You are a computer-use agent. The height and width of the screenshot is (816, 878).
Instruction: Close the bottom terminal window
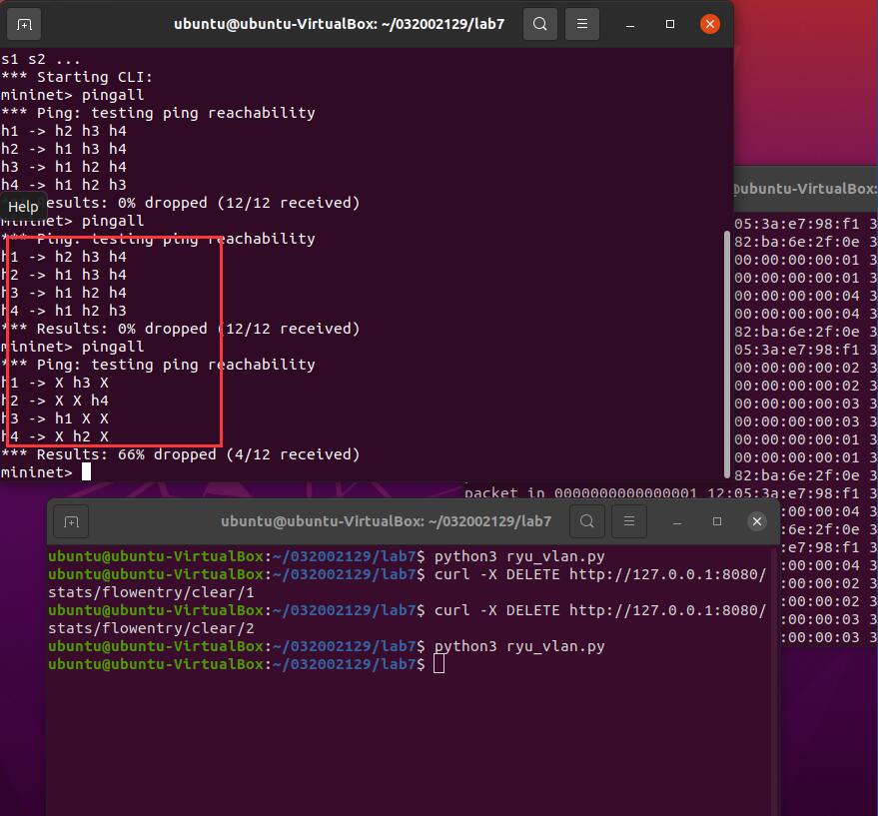[757, 521]
